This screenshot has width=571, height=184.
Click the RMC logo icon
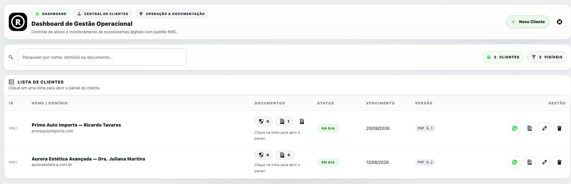coord(18,22)
